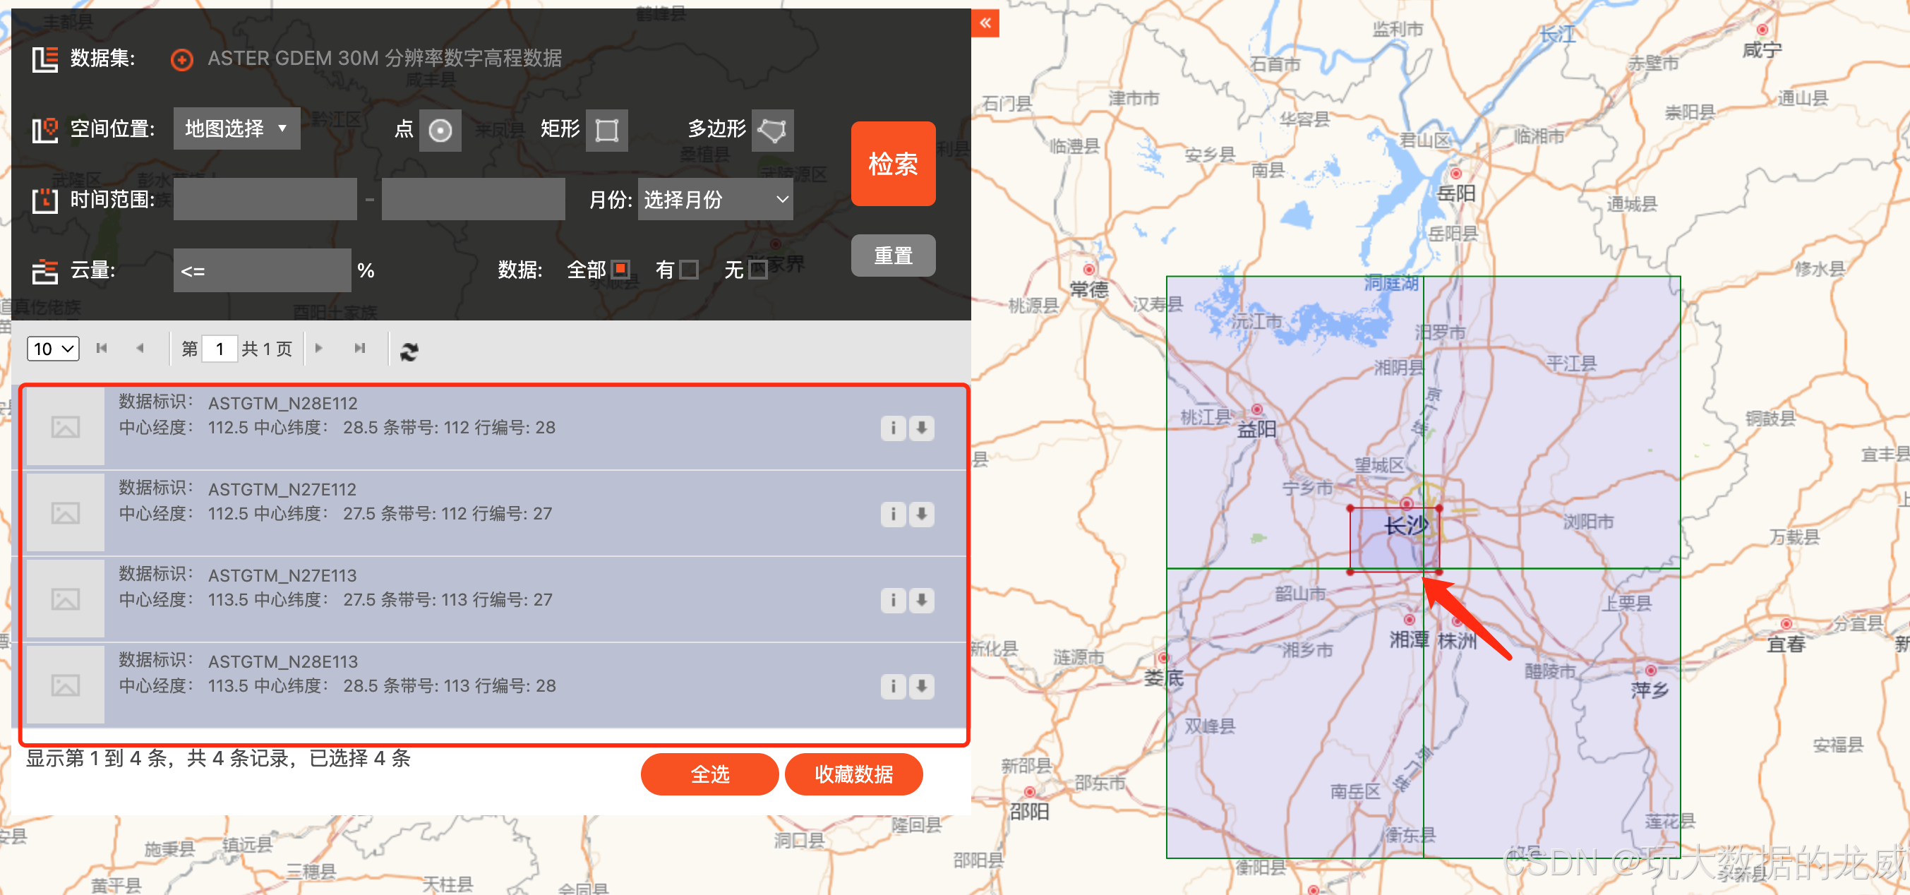Screen dimensions: 1910x895
Task: Click the start date input field
Action: click(x=265, y=200)
